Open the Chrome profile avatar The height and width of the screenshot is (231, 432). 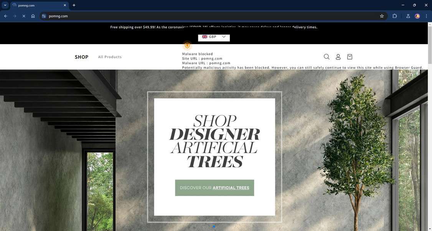(417, 16)
